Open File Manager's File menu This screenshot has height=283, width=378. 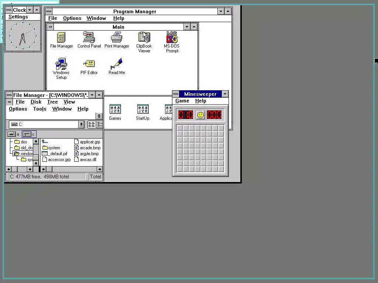(20, 102)
